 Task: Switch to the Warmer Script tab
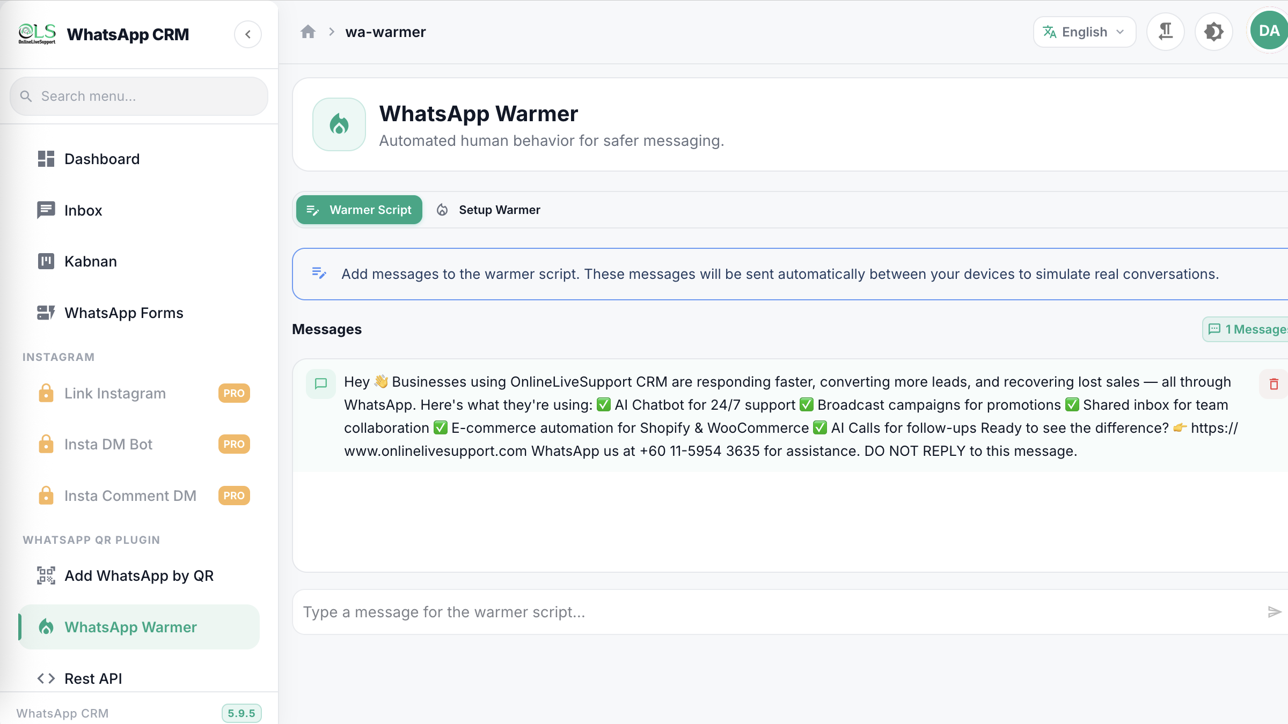(x=359, y=210)
